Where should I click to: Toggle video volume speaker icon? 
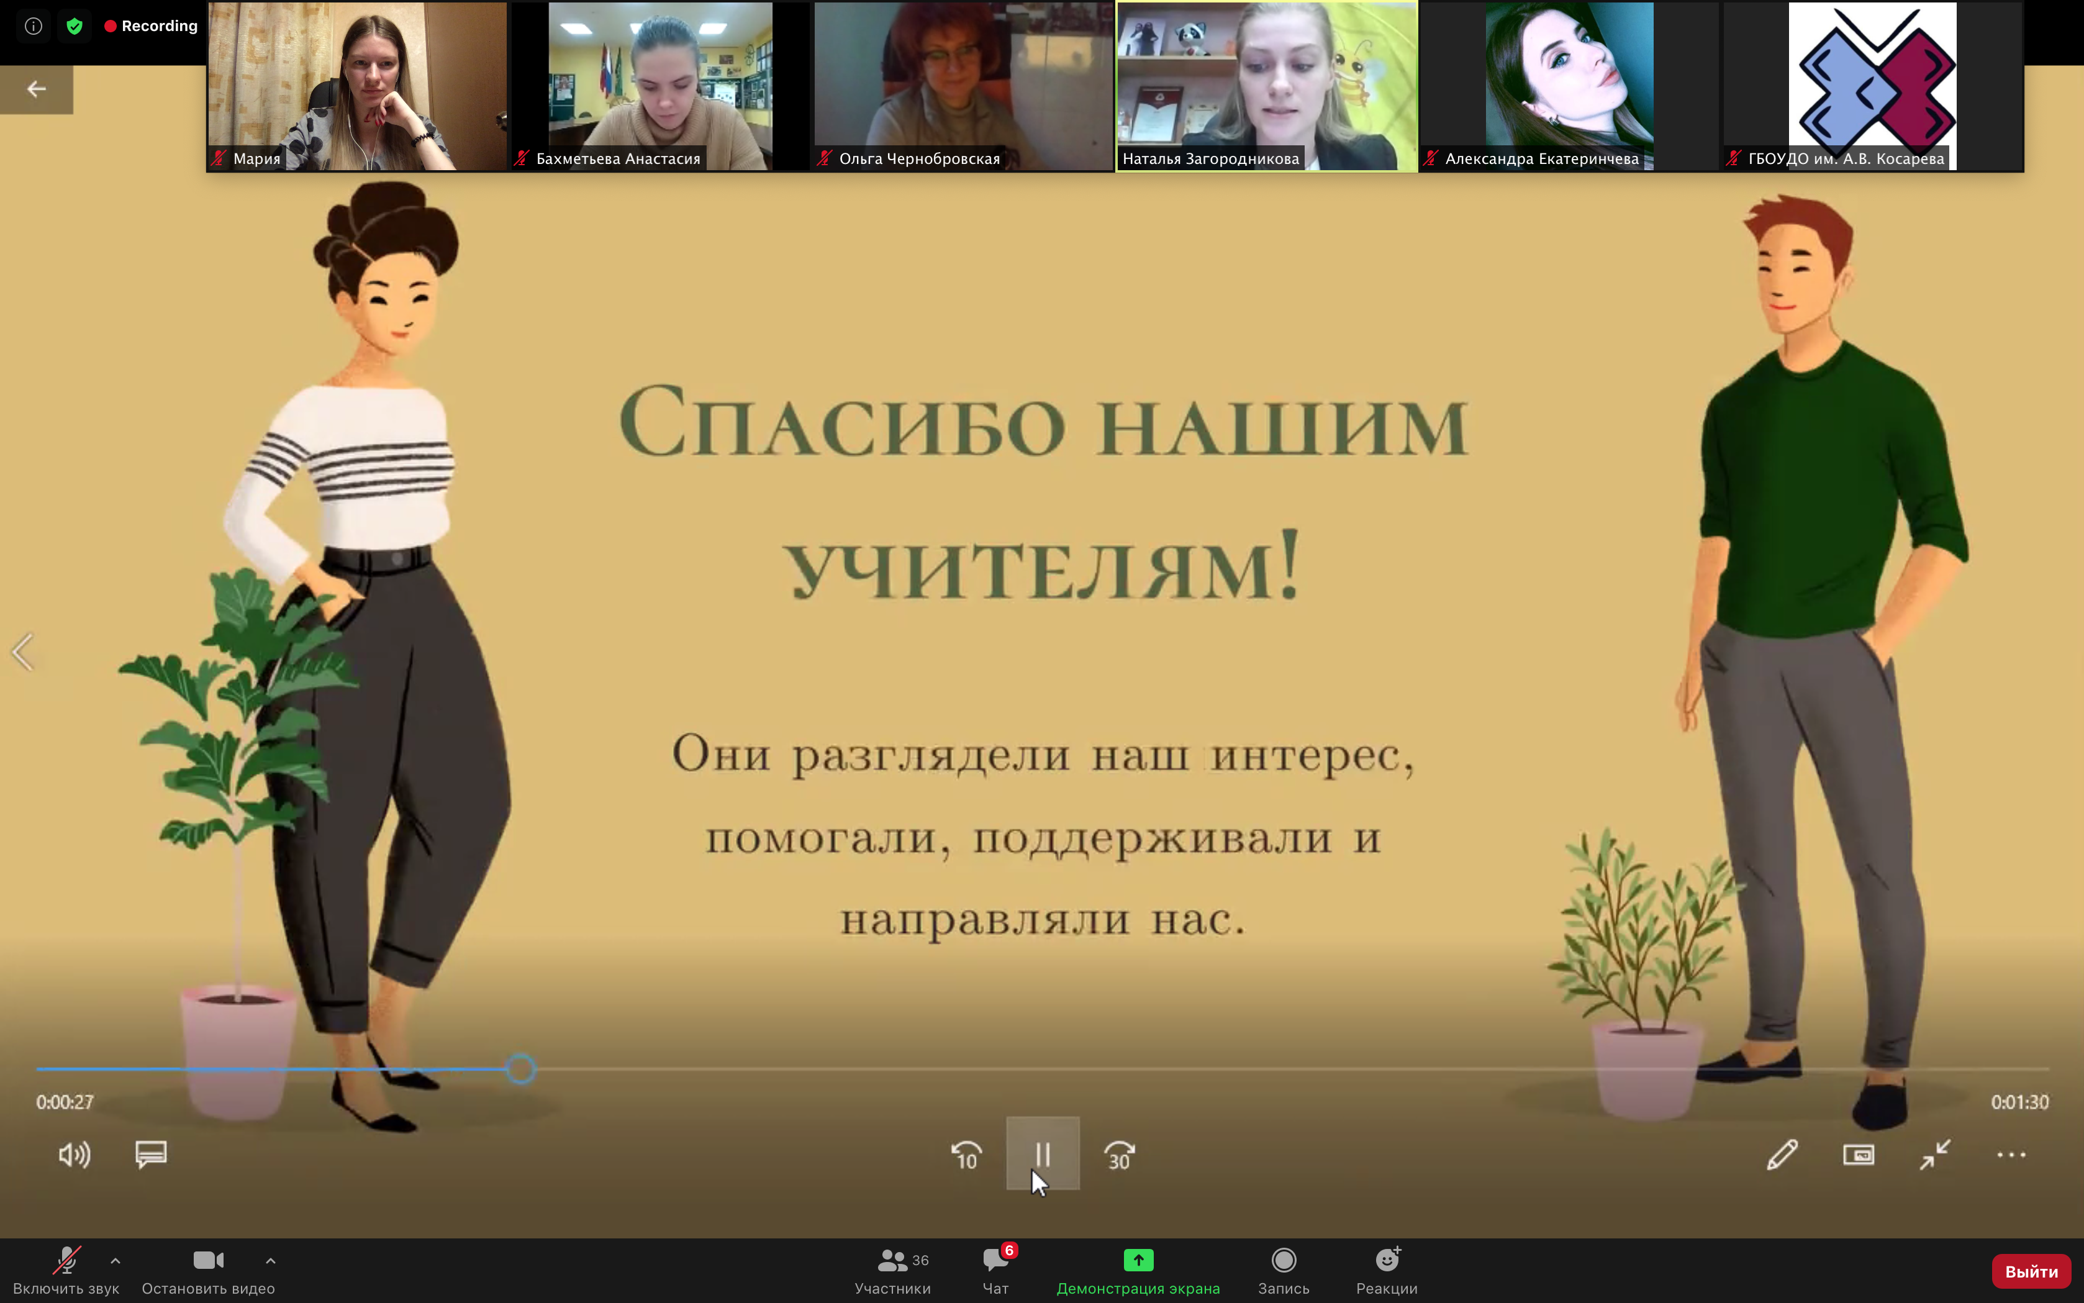click(x=74, y=1155)
